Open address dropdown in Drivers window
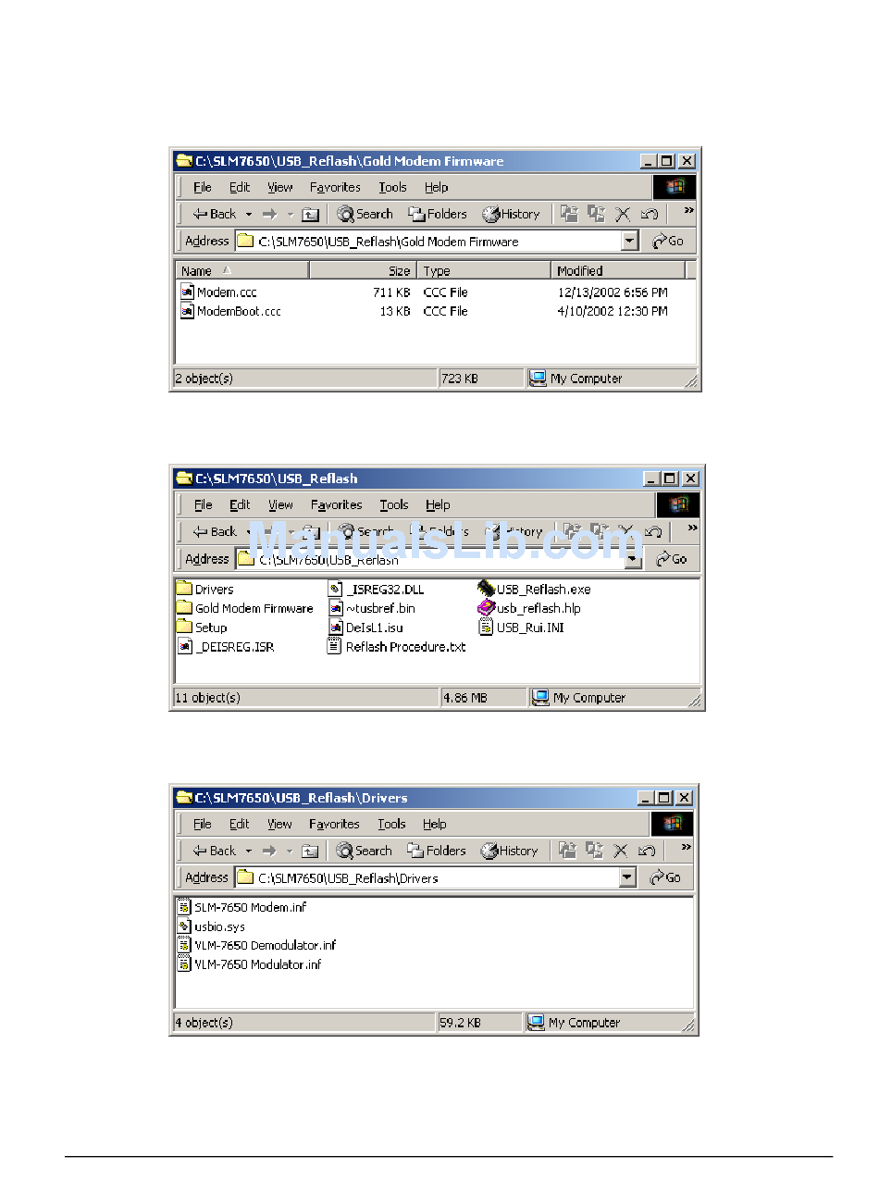Viewport: 879px width, 1181px height. point(628,878)
